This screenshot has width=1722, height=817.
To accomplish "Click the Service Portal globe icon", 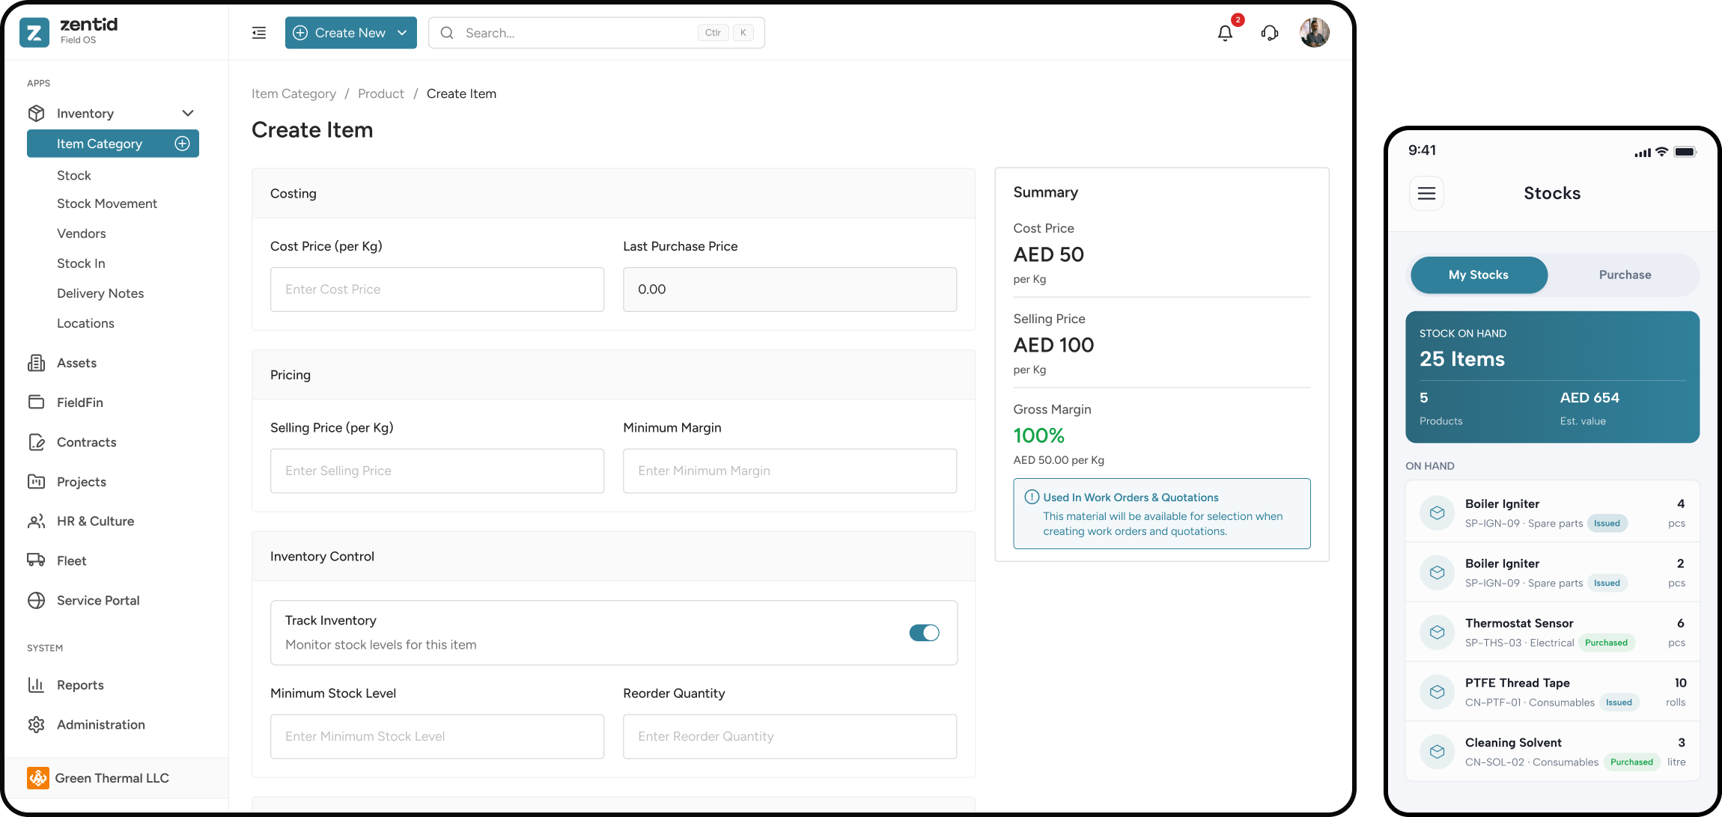I will tap(36, 601).
